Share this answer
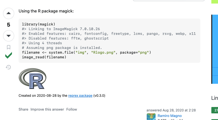Image resolution: width=218 pixels, height=120 pixels. [23, 109]
